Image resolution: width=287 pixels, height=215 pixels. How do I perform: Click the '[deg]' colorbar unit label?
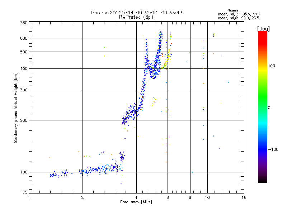pos(263,29)
